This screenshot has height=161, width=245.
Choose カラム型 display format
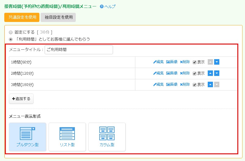[x=107, y=137]
